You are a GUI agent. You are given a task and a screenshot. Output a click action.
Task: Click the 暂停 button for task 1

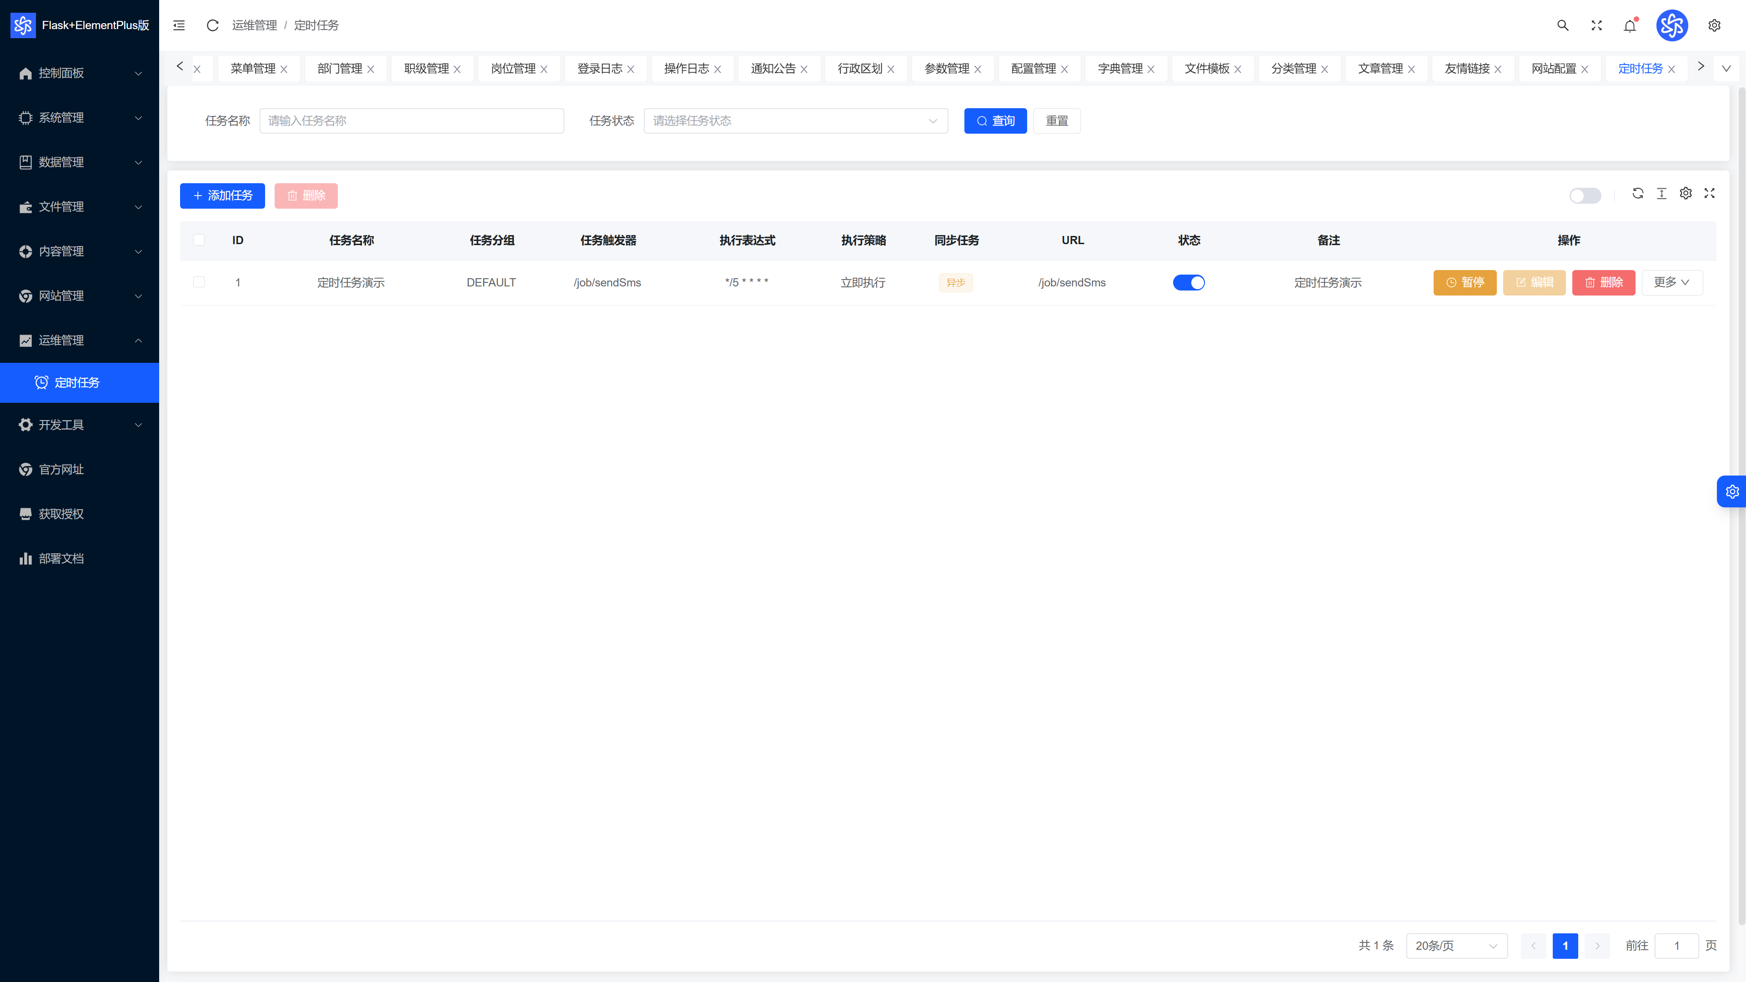tap(1465, 283)
